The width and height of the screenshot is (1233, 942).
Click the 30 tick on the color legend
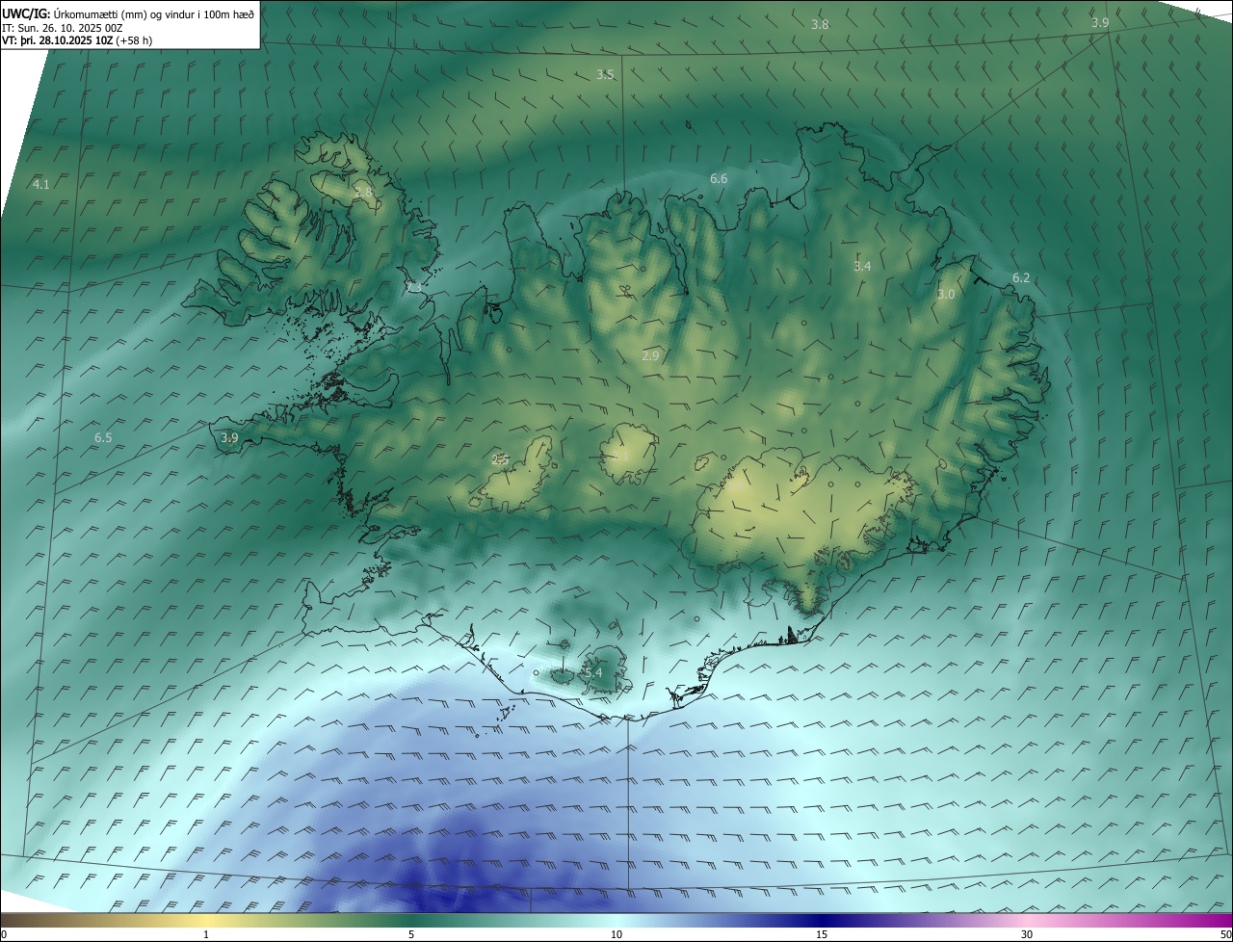(x=1027, y=934)
